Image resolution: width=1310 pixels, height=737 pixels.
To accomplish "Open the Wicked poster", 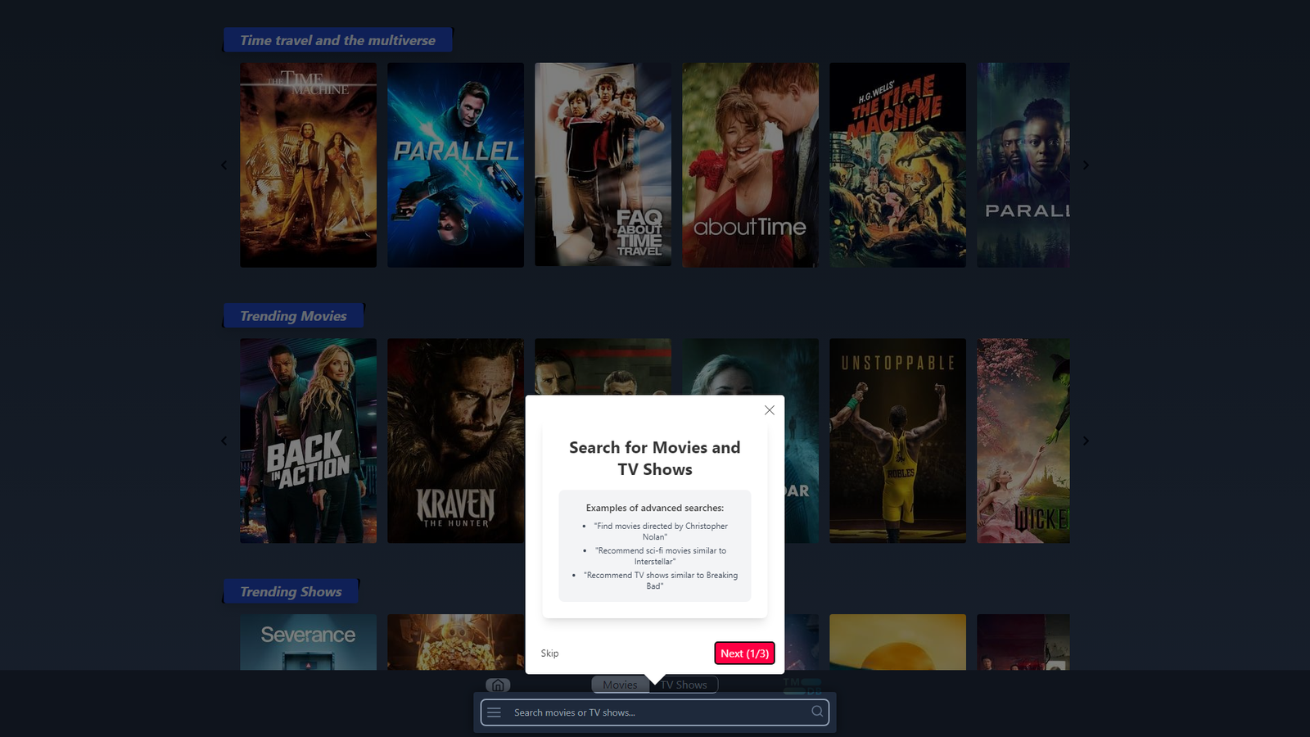I will (1023, 441).
